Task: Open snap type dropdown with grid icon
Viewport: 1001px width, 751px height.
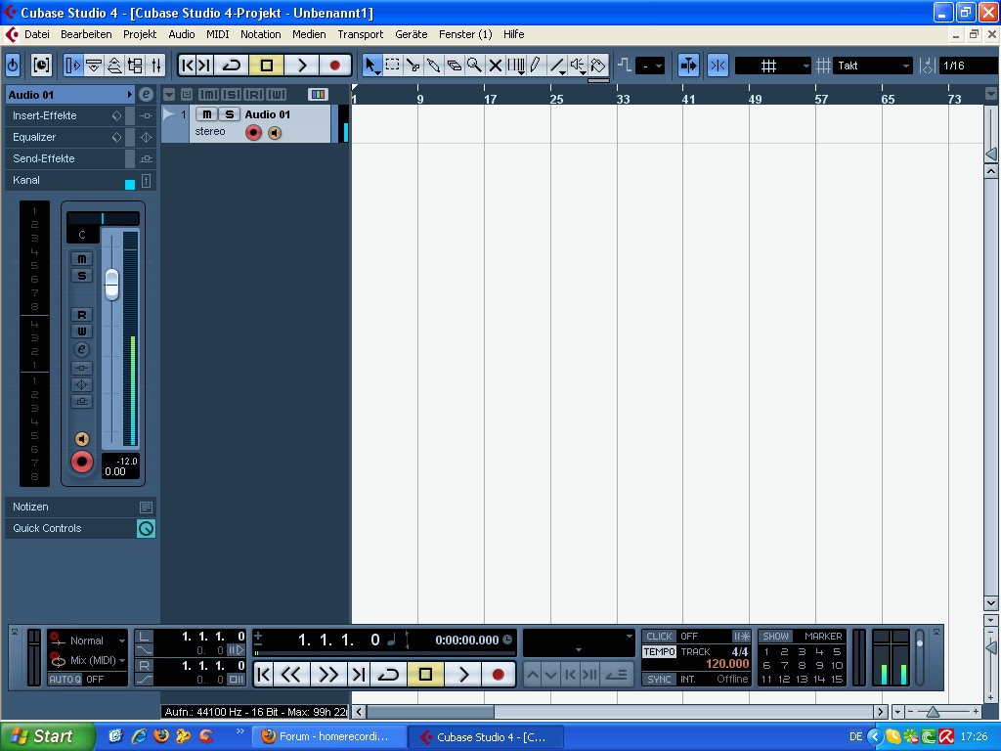Action: pyautogui.click(x=773, y=66)
